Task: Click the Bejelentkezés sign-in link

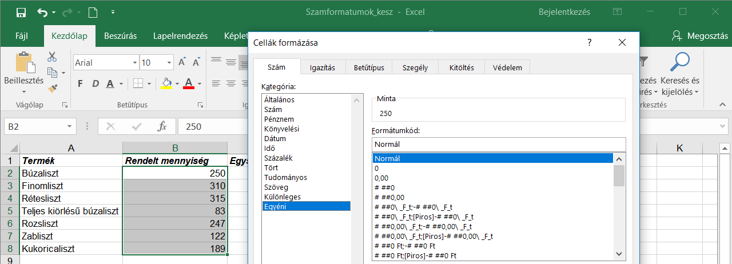Action: 564,11
